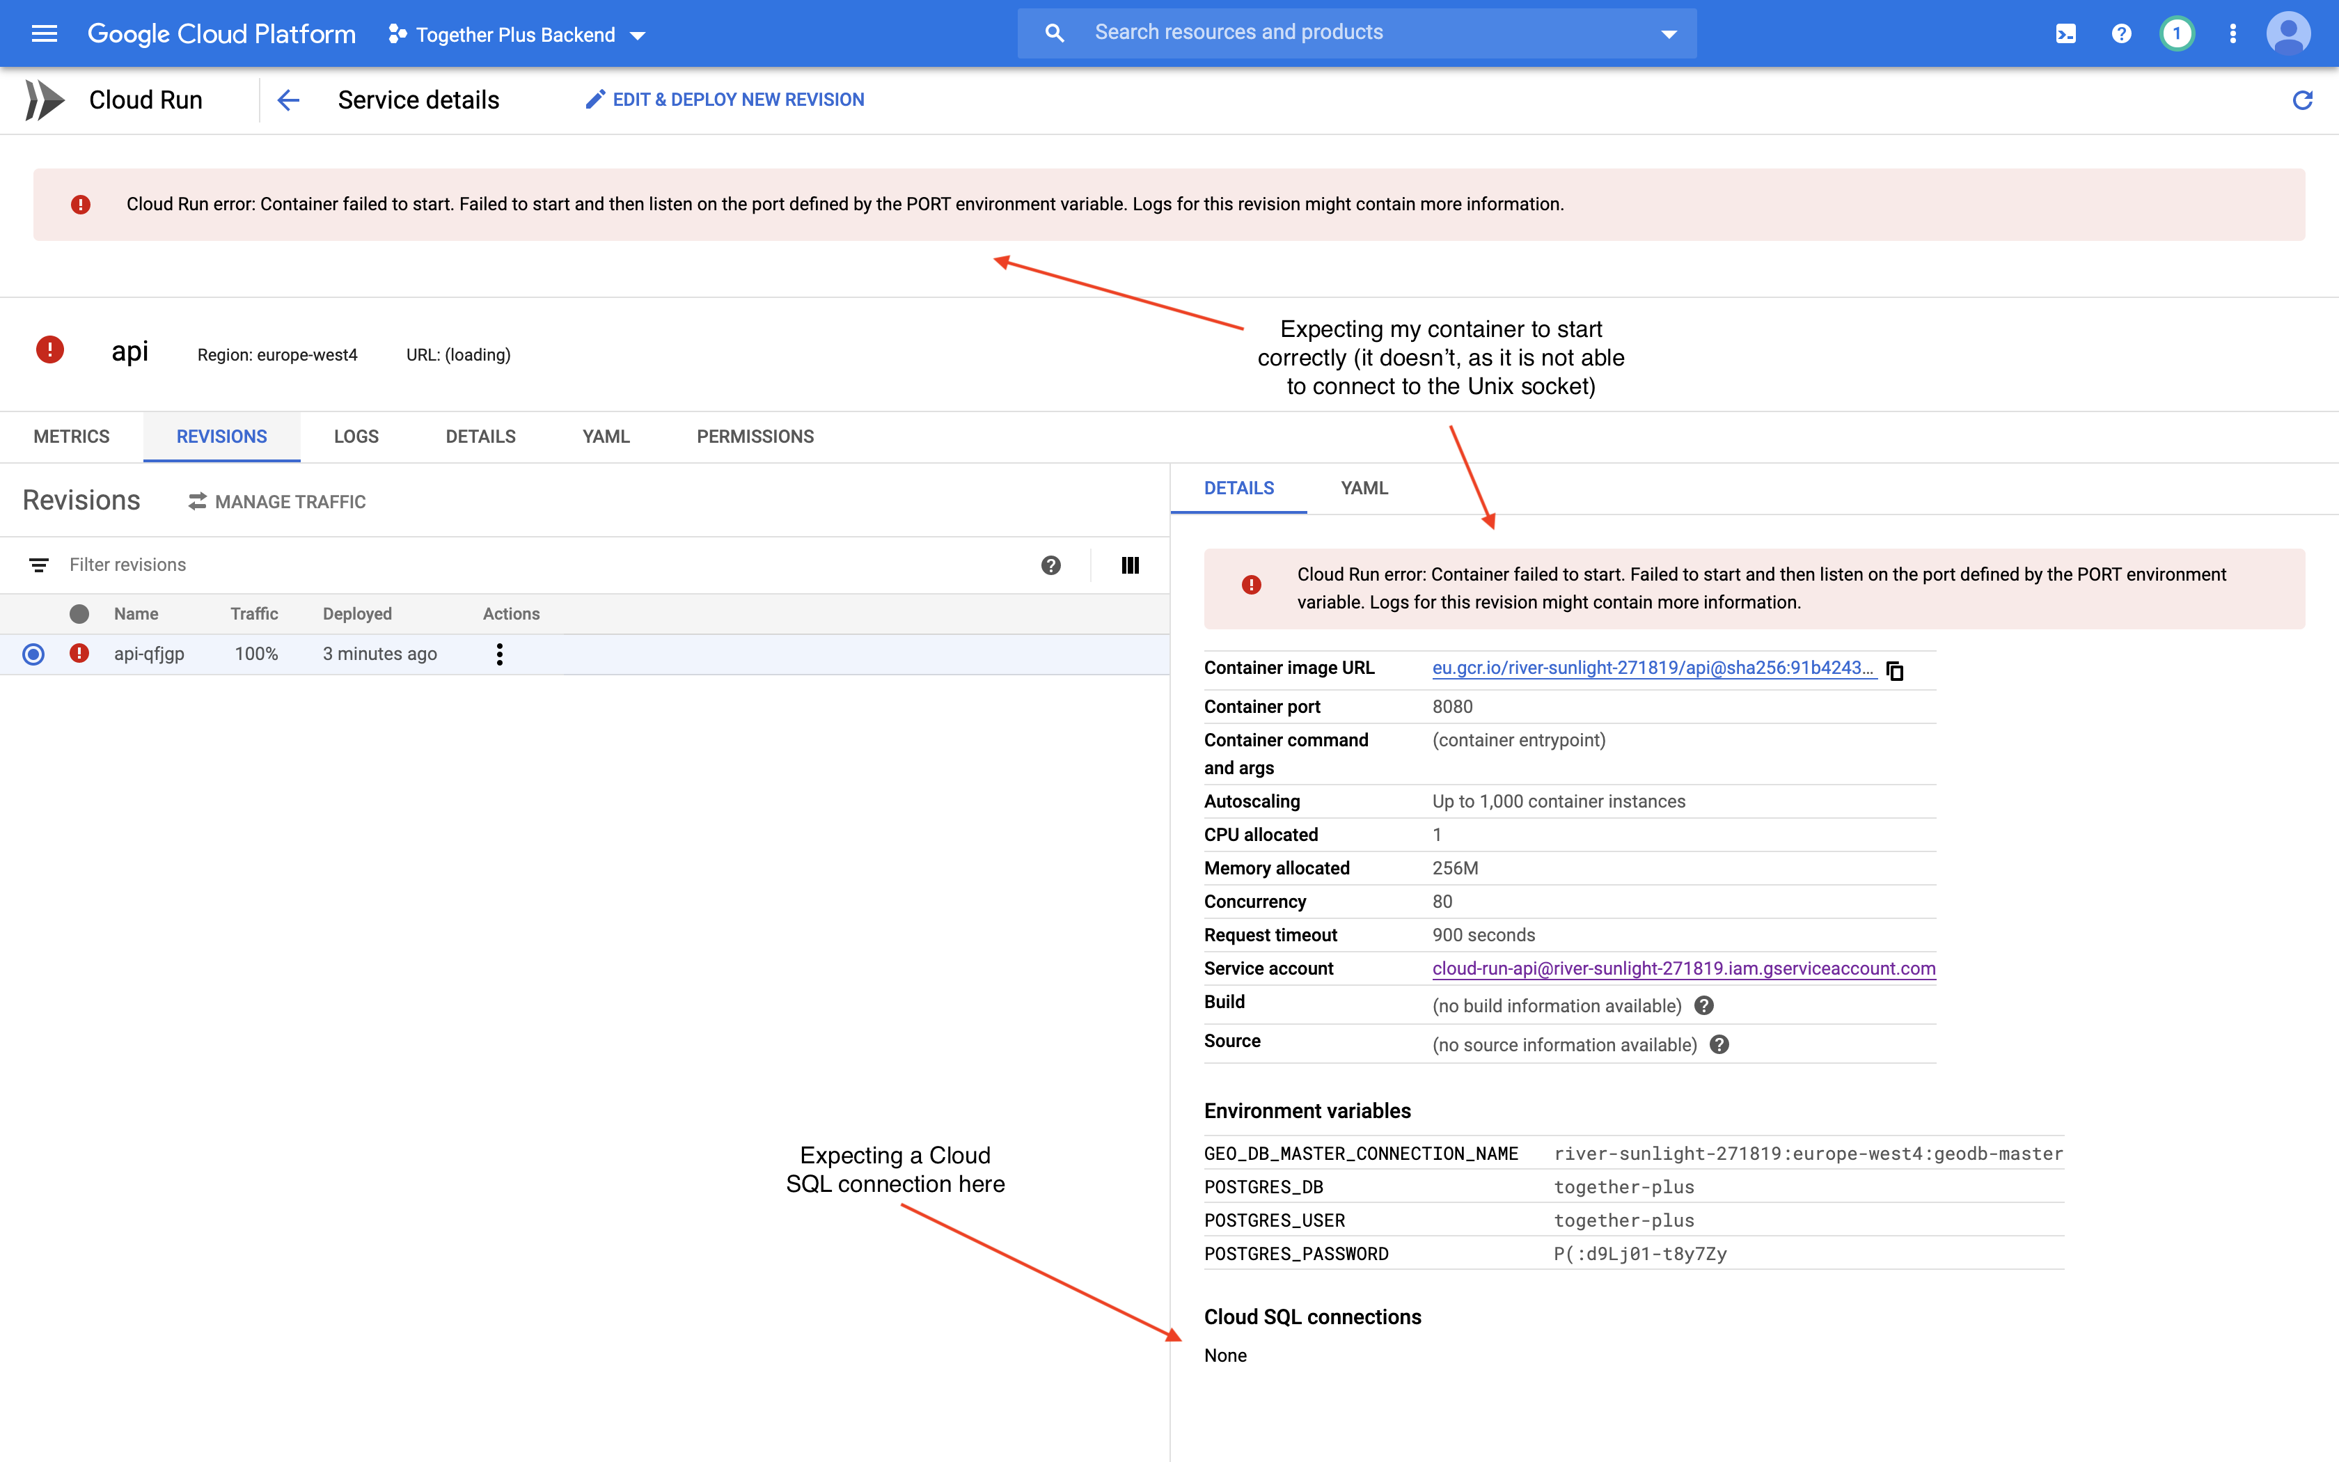Click the Manage Traffic button

(x=277, y=502)
